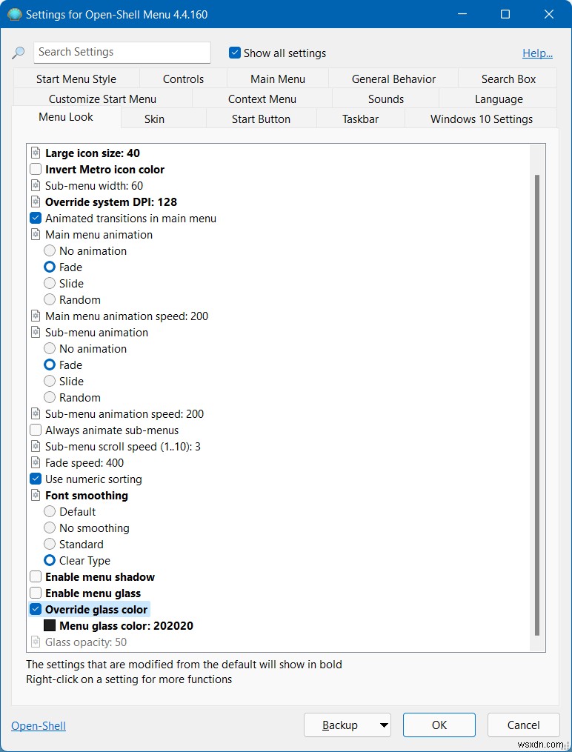Click the icon next to Fade speed
The width and height of the screenshot is (572, 752).
[x=36, y=463]
